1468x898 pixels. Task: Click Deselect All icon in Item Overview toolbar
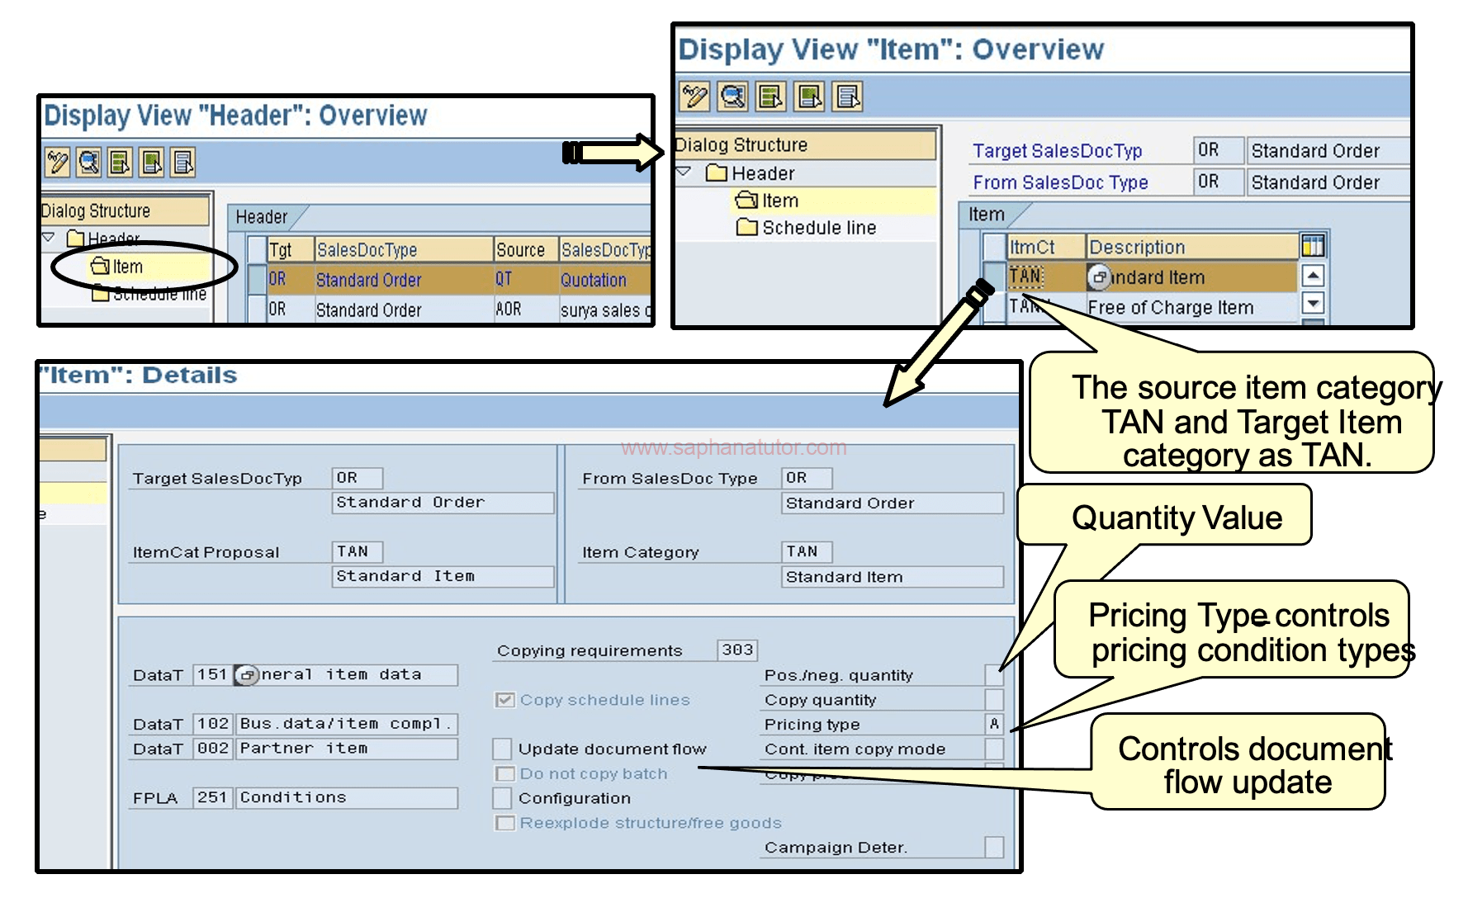point(848,97)
